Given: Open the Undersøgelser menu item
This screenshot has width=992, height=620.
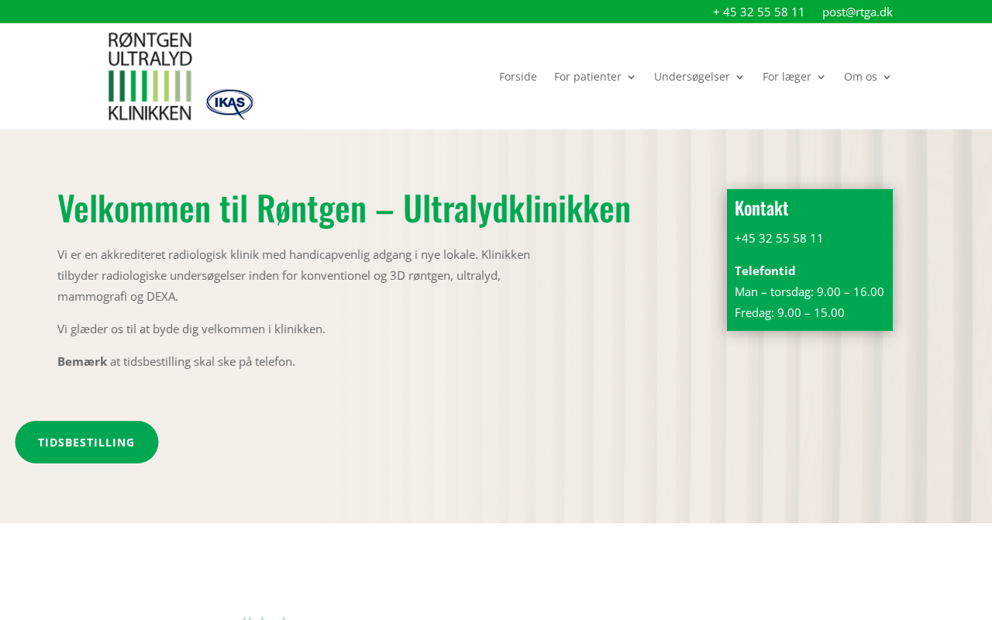Looking at the screenshot, I should coord(692,77).
